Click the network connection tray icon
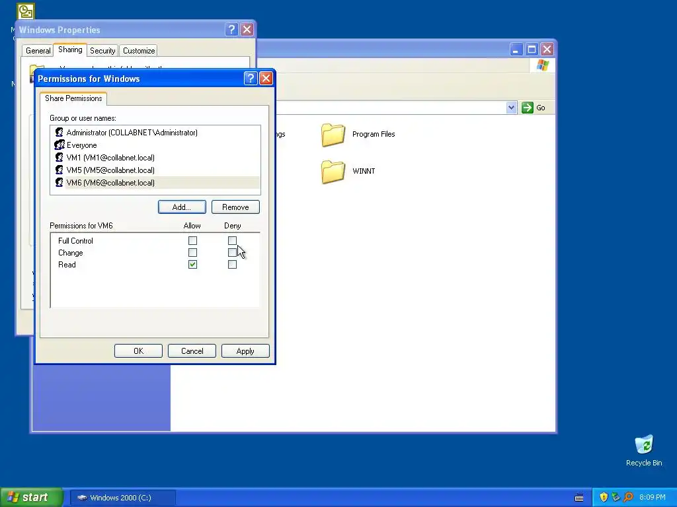The height and width of the screenshot is (507, 677). (x=616, y=497)
